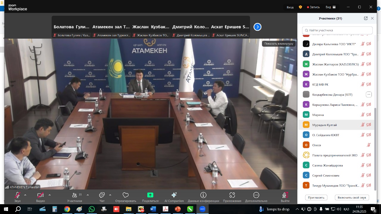Show hidden system tray icons
The width and height of the screenshot is (381, 214).
click(x=297, y=209)
